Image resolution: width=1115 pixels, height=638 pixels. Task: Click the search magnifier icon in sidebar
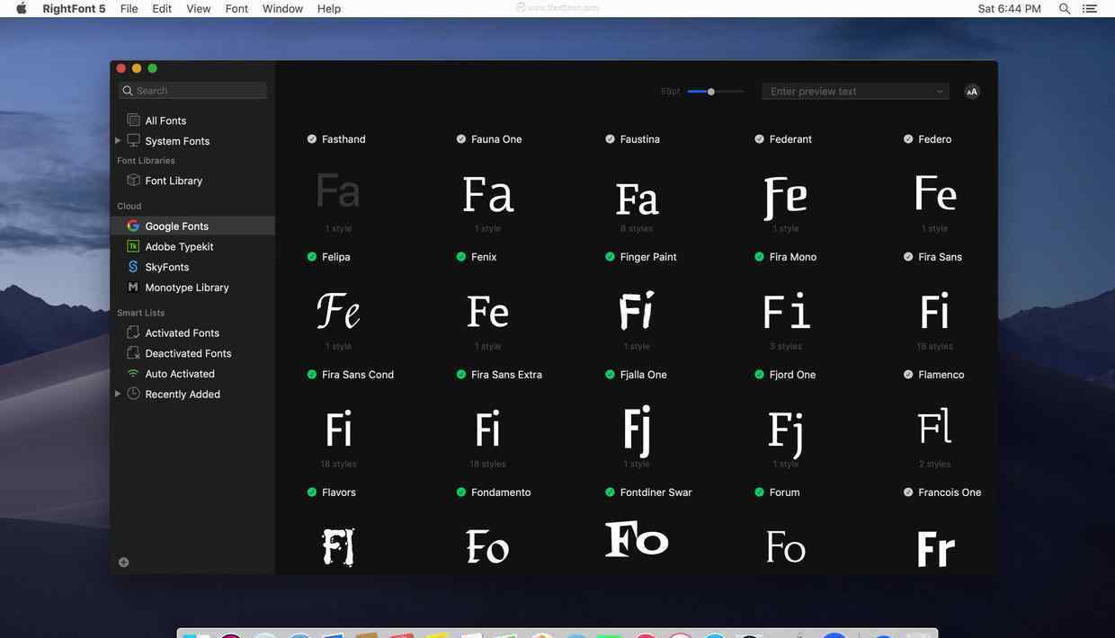[x=128, y=91]
